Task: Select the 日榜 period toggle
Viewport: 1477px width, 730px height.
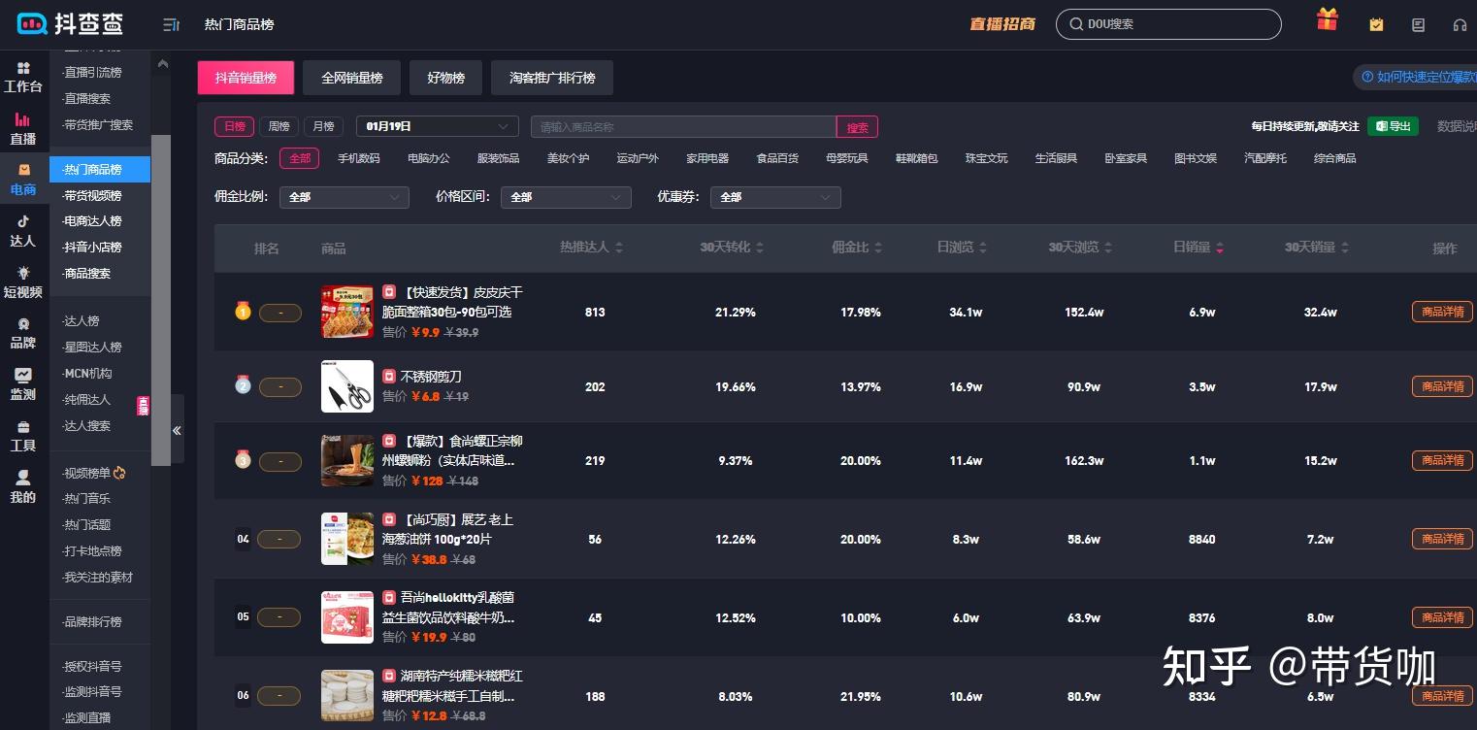Action: pos(235,126)
